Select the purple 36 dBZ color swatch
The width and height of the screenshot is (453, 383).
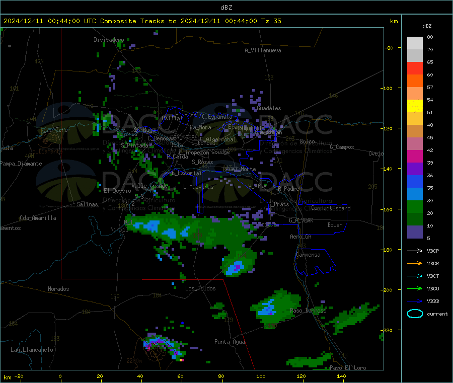(x=415, y=169)
